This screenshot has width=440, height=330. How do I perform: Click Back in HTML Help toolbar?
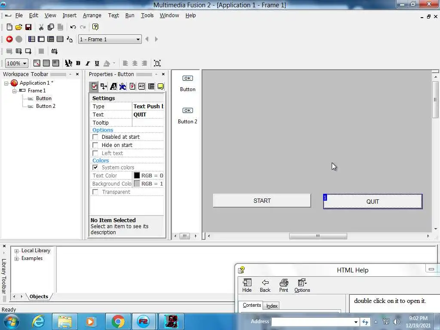(x=265, y=286)
